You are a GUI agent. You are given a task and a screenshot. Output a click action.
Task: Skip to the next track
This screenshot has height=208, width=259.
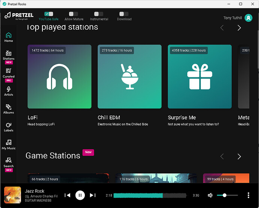[x=93, y=195]
